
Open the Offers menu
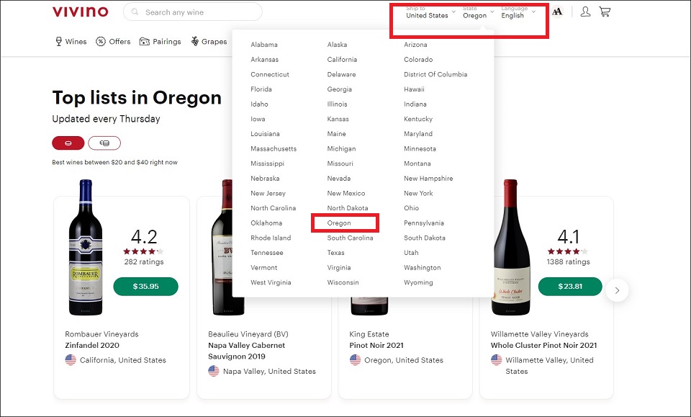(113, 42)
